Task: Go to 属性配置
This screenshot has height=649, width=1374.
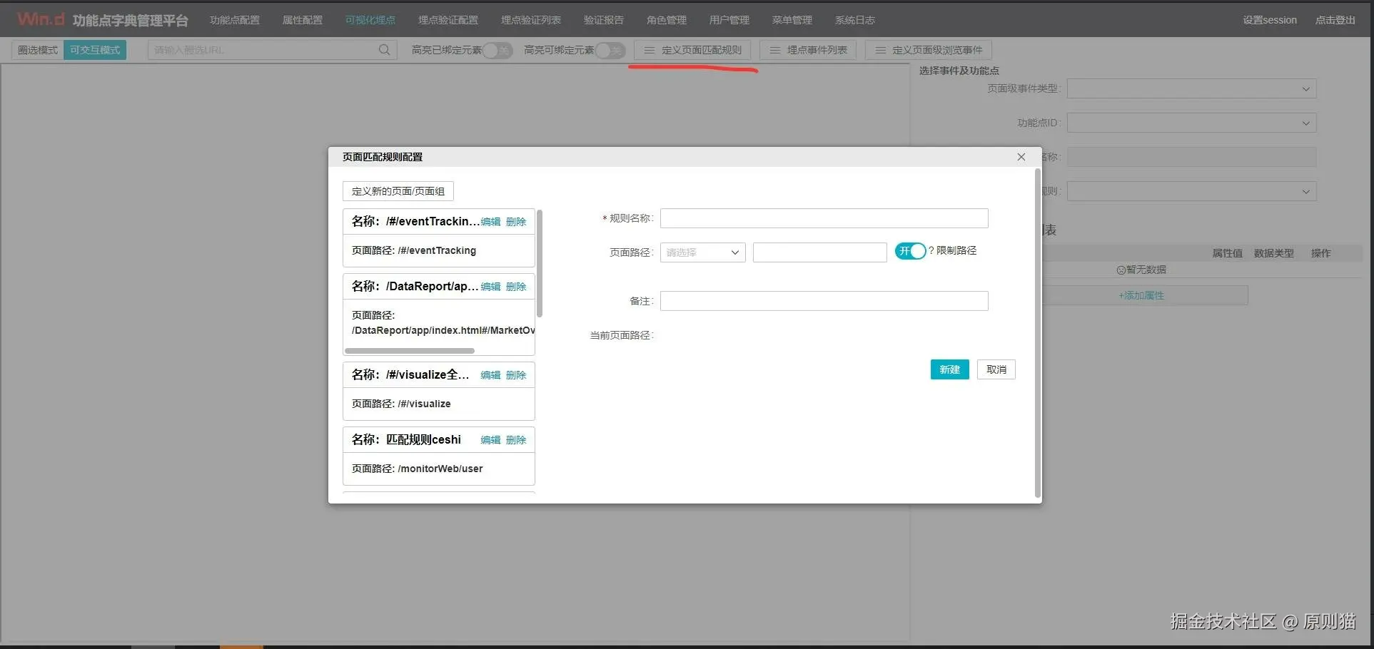Action: [303, 20]
